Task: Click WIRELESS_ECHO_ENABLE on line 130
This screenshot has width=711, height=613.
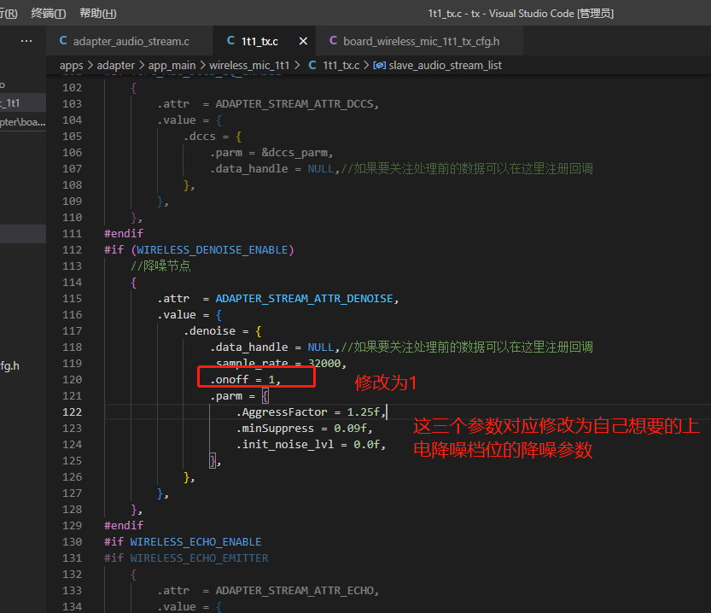Action: tap(195, 542)
